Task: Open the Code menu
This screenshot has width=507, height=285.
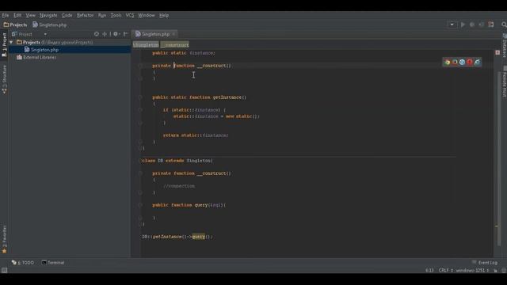Action: click(x=67, y=15)
